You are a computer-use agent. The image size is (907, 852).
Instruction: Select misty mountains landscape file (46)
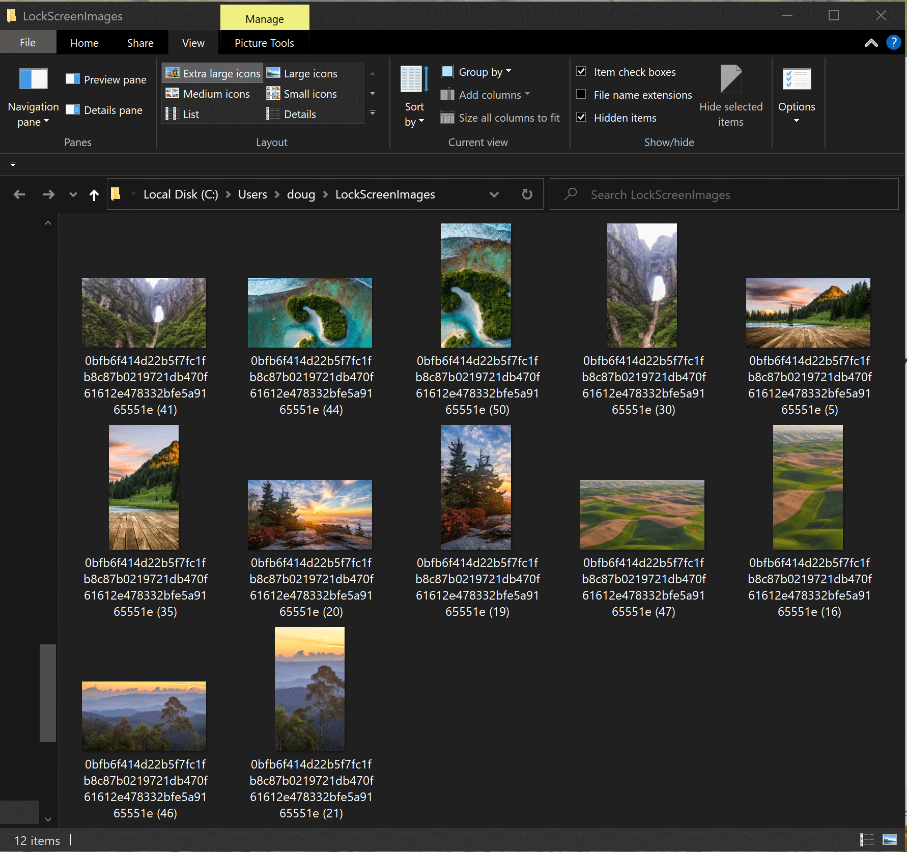click(x=144, y=716)
